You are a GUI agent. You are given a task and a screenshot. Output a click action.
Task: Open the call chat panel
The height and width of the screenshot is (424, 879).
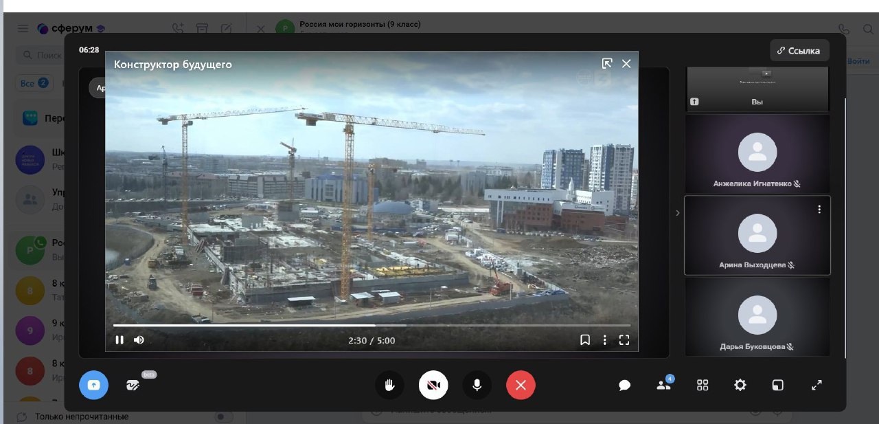[x=624, y=386]
